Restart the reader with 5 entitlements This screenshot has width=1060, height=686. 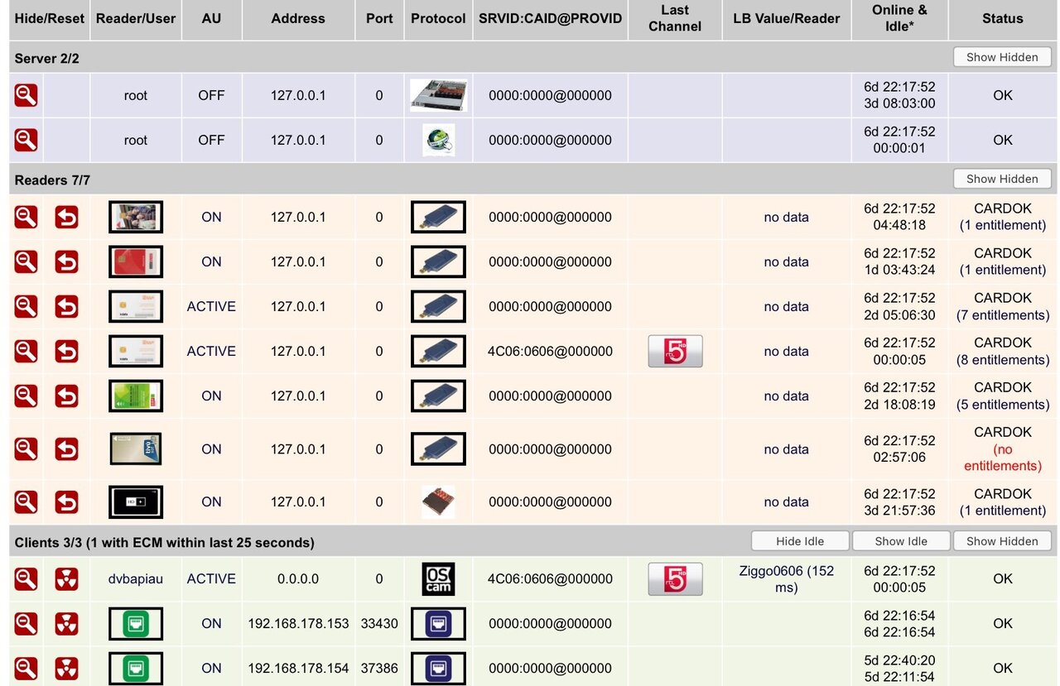[66, 396]
